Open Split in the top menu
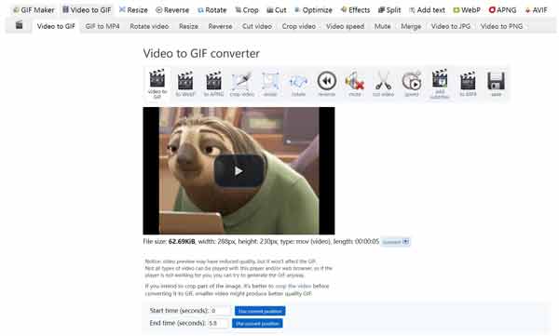Image resolution: width=559 pixels, height=336 pixels. (x=389, y=10)
